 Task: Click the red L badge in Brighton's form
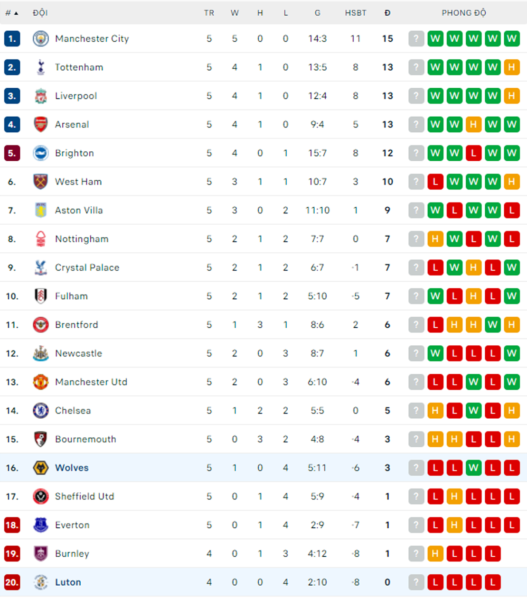coord(473,153)
